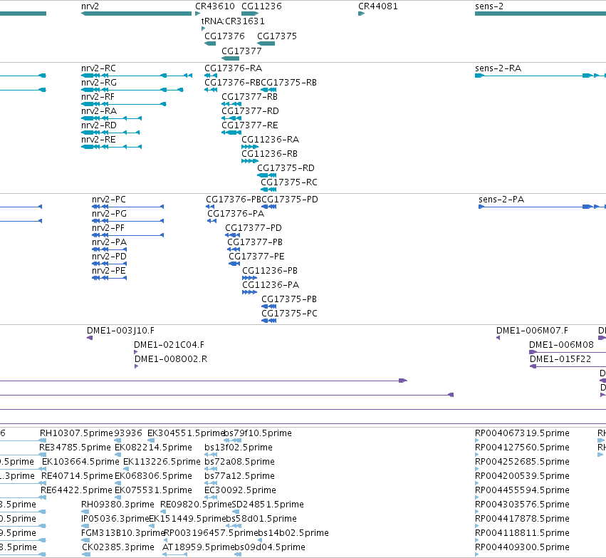Select the CG11236 gene label

pos(261,6)
